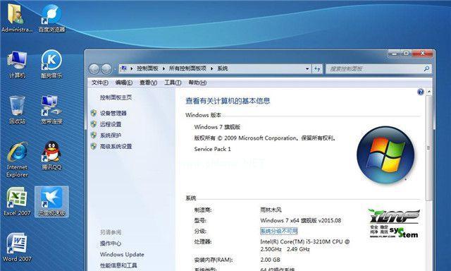
Task: Click the search magnifier icon
Action: click(x=426, y=68)
